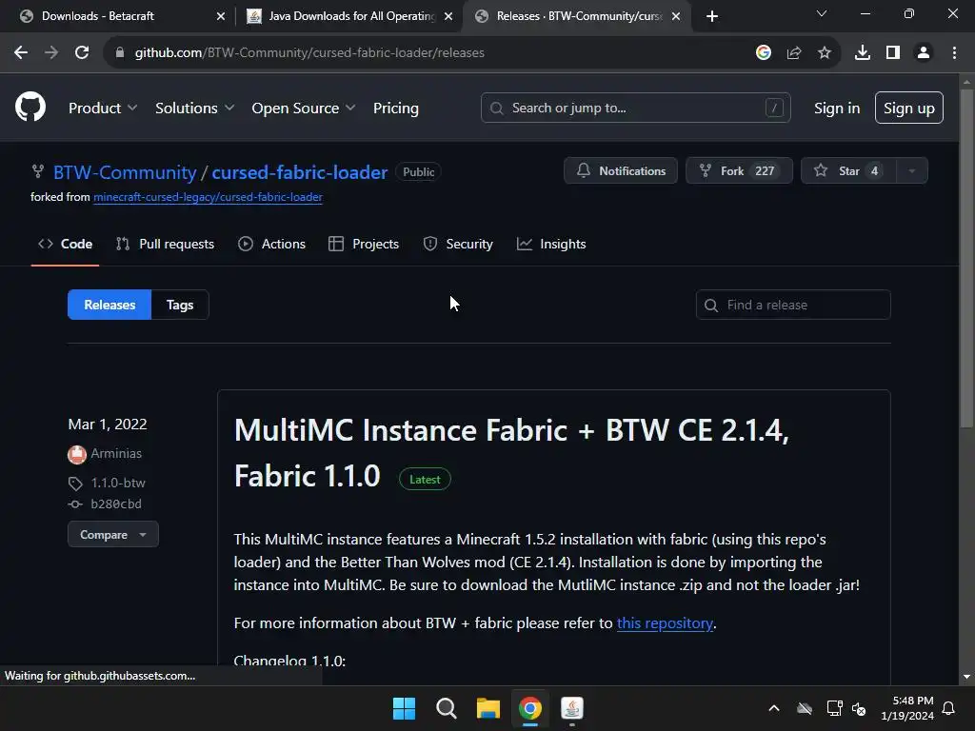Switch to Tags view

point(180,305)
